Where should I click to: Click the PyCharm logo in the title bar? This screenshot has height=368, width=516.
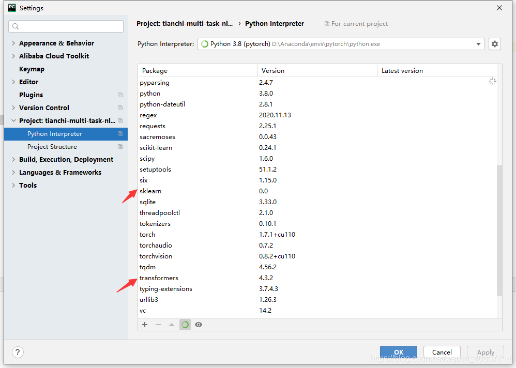pos(12,8)
